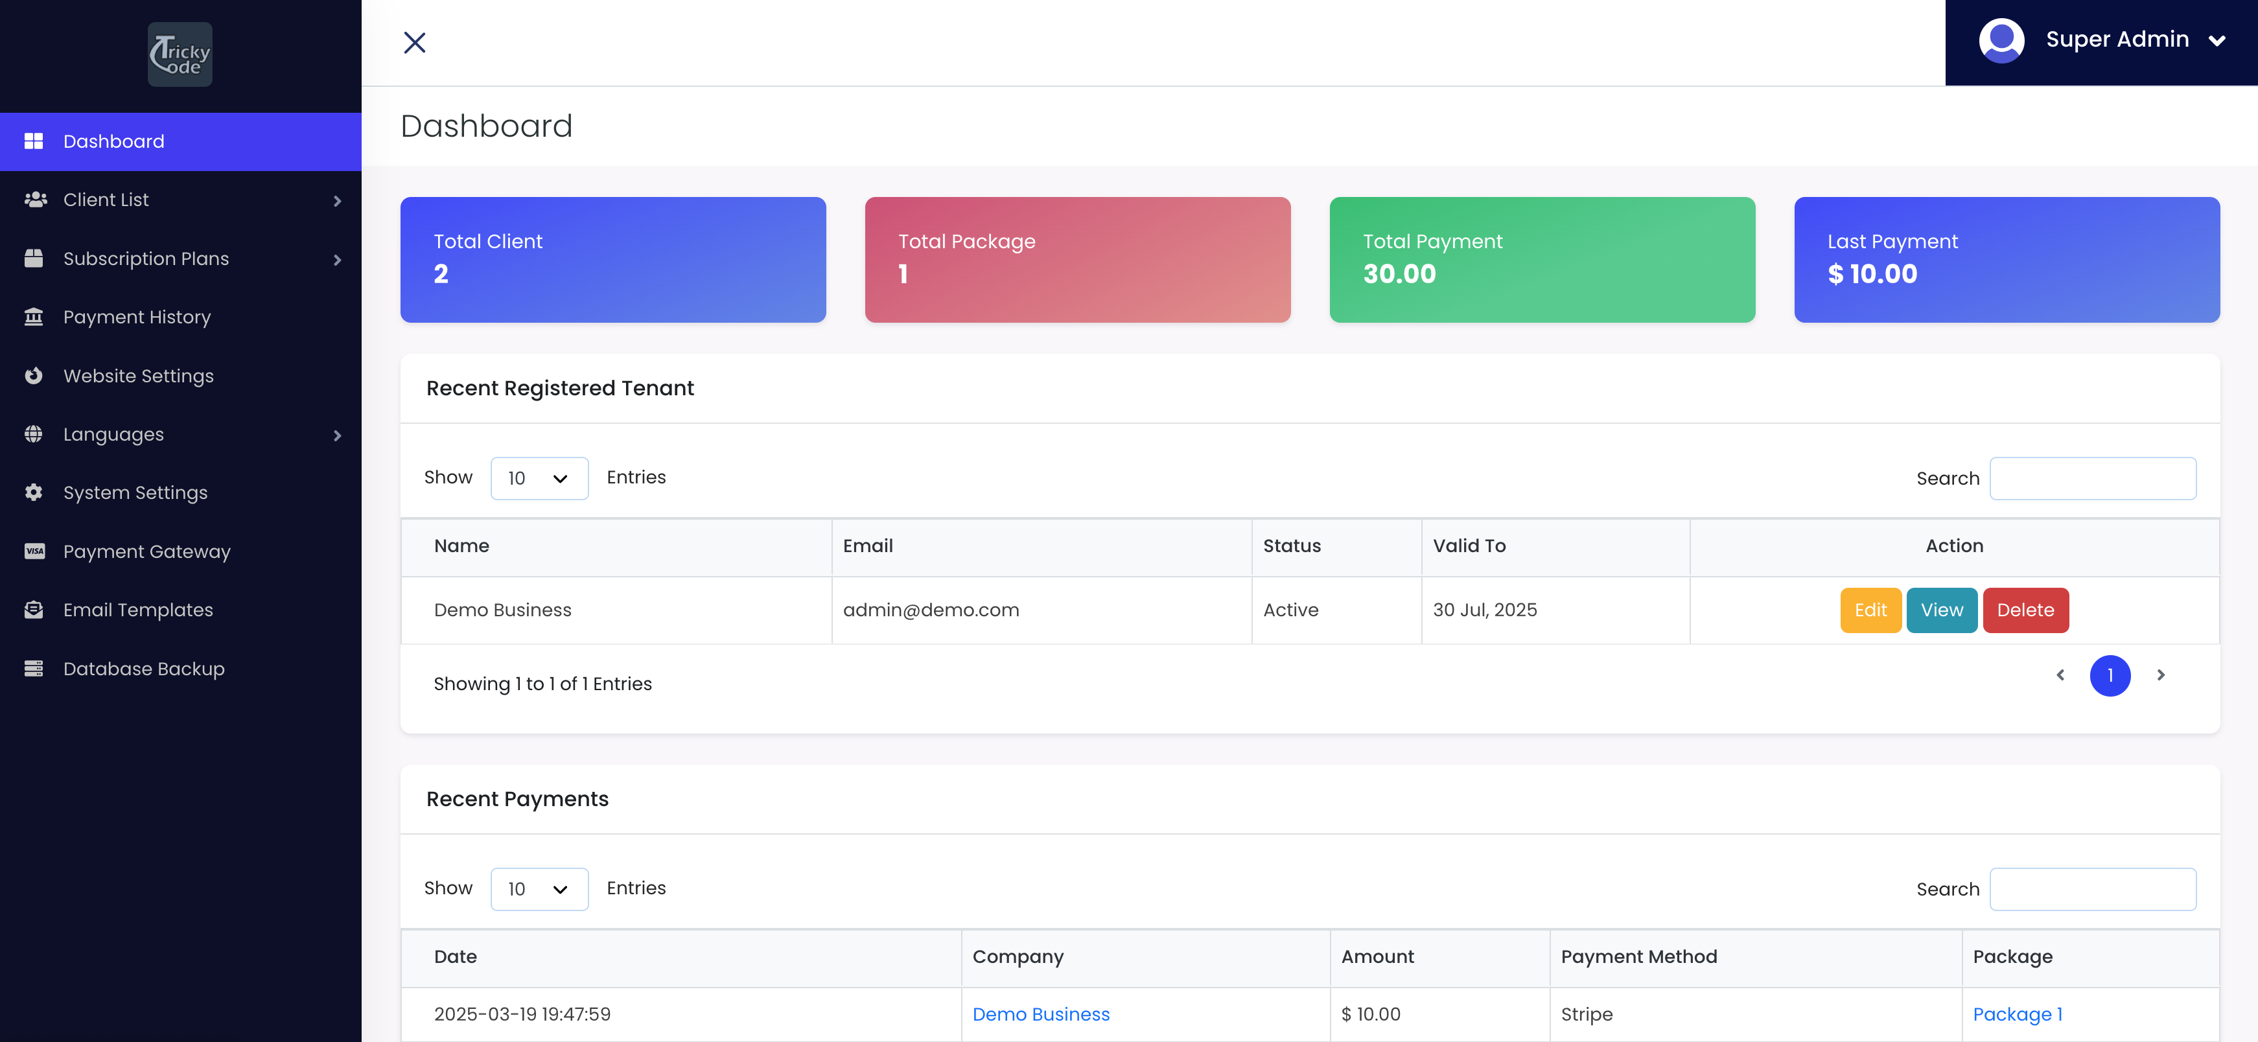Open the Recent Registered Tenant entries dropdown
The height and width of the screenshot is (1042, 2258).
coord(538,478)
